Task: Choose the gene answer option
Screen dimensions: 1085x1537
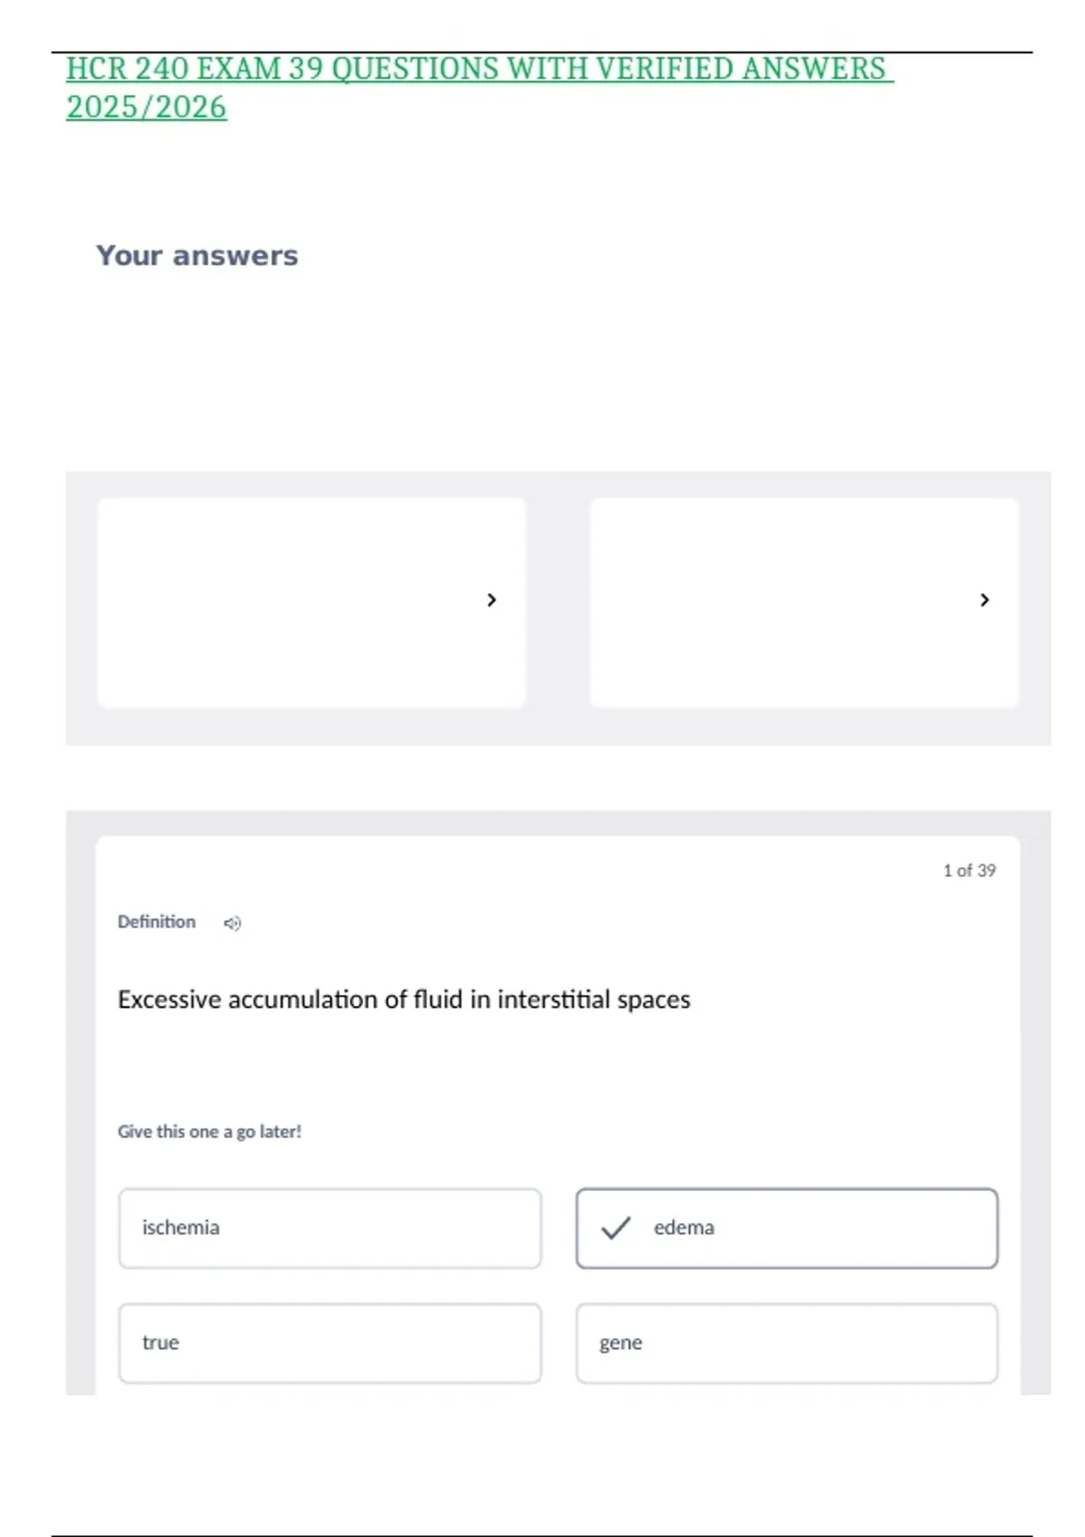Action: point(787,1343)
